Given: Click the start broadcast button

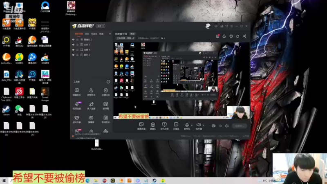Looking at the screenshot, I should pyautogui.click(x=240, y=126).
